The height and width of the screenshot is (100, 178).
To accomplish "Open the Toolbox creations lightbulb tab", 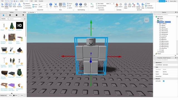I will pos(23,15).
